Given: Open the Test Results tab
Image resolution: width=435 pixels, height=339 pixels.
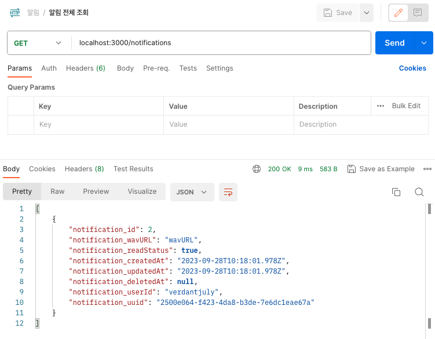Looking at the screenshot, I should (x=133, y=169).
